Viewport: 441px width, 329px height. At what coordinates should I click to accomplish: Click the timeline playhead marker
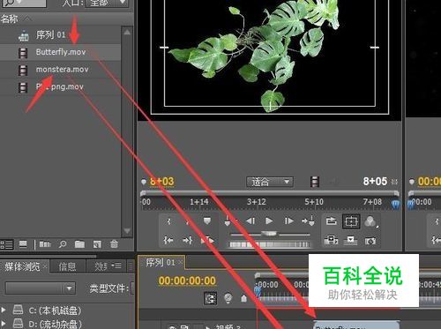point(258,291)
